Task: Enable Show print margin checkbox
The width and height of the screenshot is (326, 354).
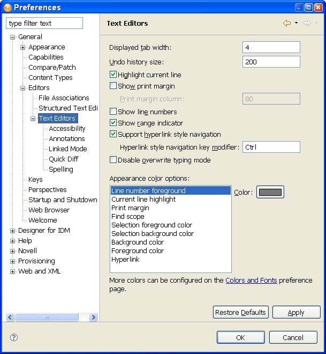Action: [113, 86]
